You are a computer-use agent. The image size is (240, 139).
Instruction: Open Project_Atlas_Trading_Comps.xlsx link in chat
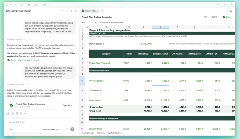pyautogui.click(x=26, y=60)
